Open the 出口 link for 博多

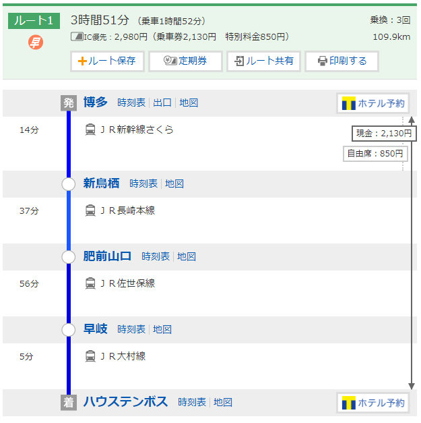coord(162,103)
